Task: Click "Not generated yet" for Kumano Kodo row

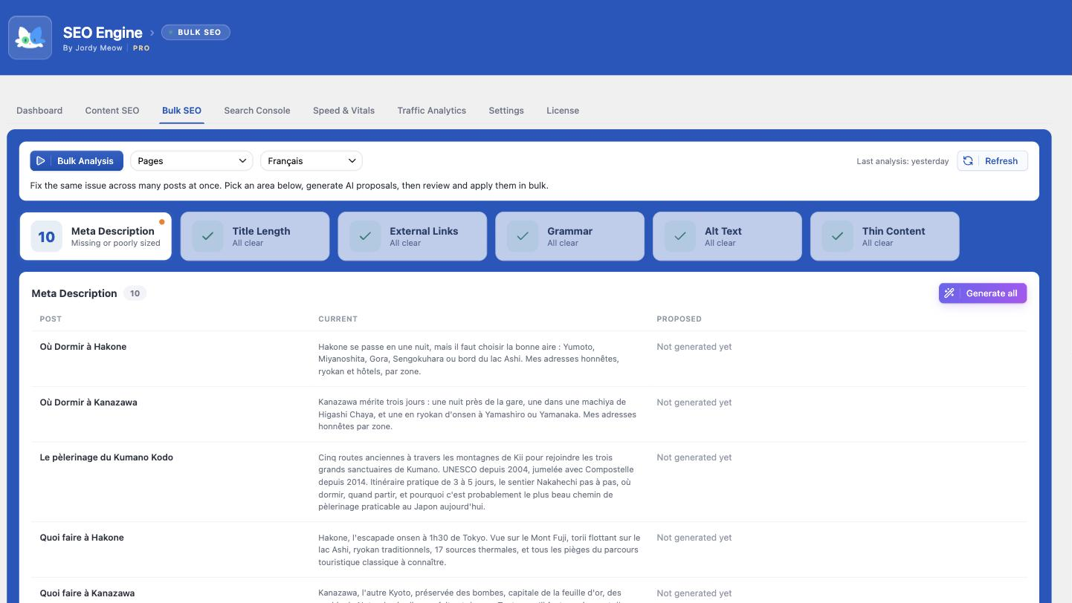Action: [694, 457]
